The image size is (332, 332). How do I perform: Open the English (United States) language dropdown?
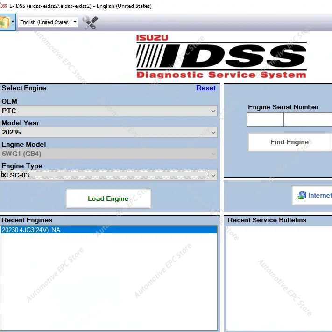coord(48,22)
